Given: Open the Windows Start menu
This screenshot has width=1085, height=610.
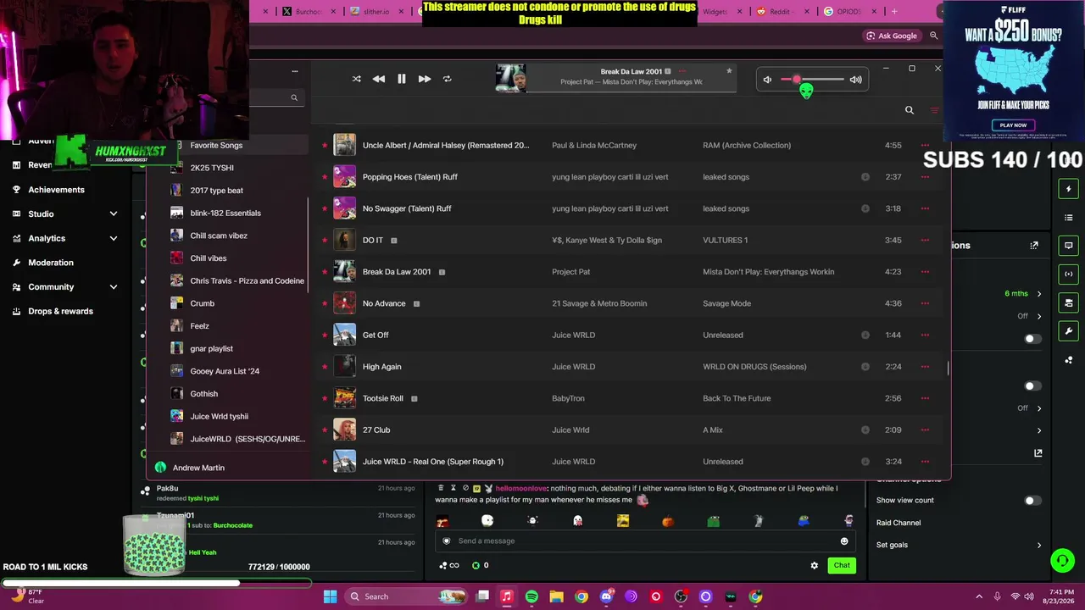Looking at the screenshot, I should point(330,596).
